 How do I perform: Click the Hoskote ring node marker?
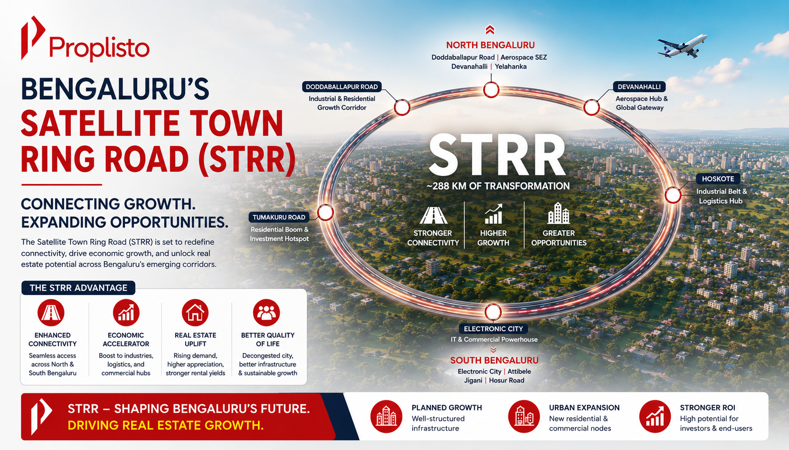[673, 195]
